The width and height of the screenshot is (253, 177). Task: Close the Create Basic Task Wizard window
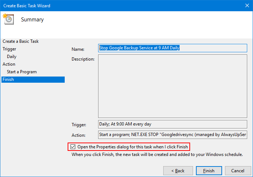(247, 5)
